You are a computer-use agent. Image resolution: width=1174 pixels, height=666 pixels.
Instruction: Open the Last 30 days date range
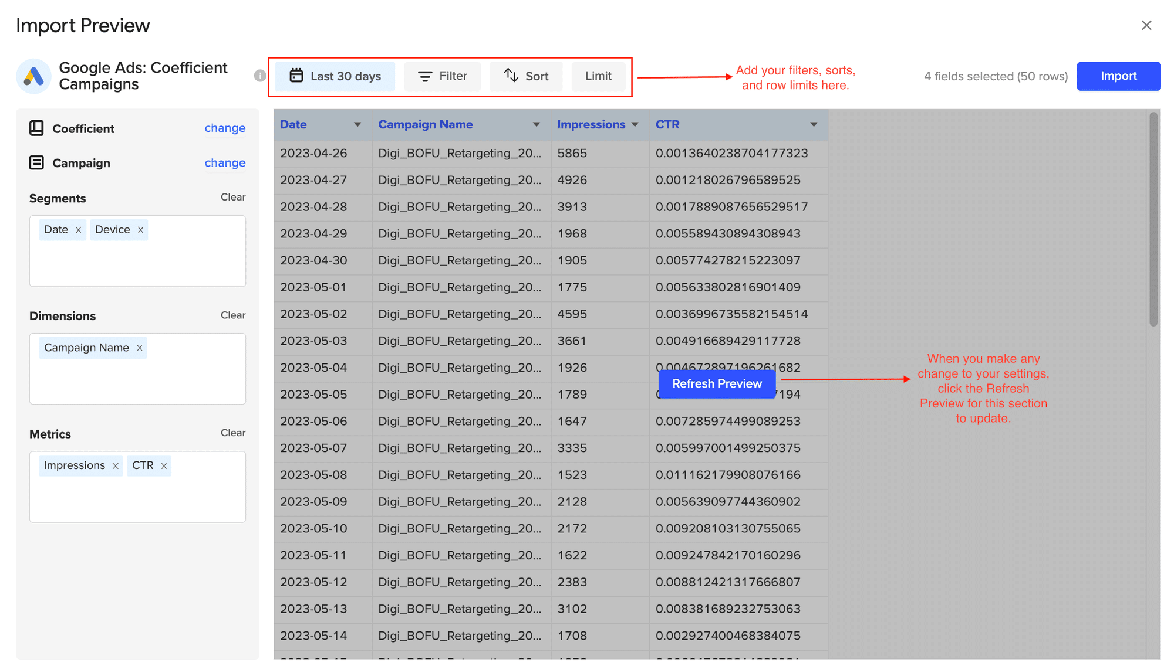(335, 76)
